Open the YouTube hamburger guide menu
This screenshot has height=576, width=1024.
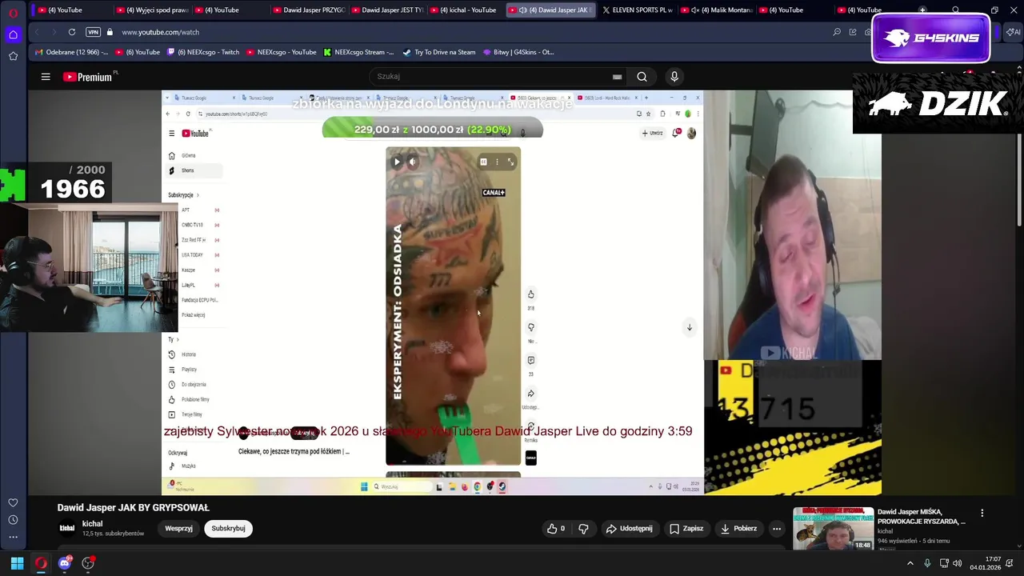click(46, 77)
